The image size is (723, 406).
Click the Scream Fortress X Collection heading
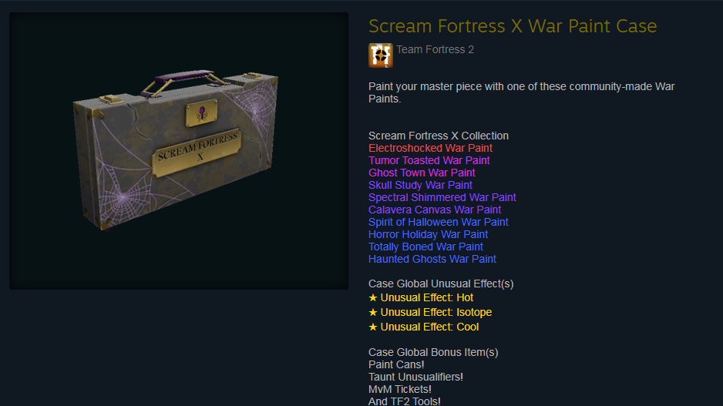pyautogui.click(x=439, y=136)
